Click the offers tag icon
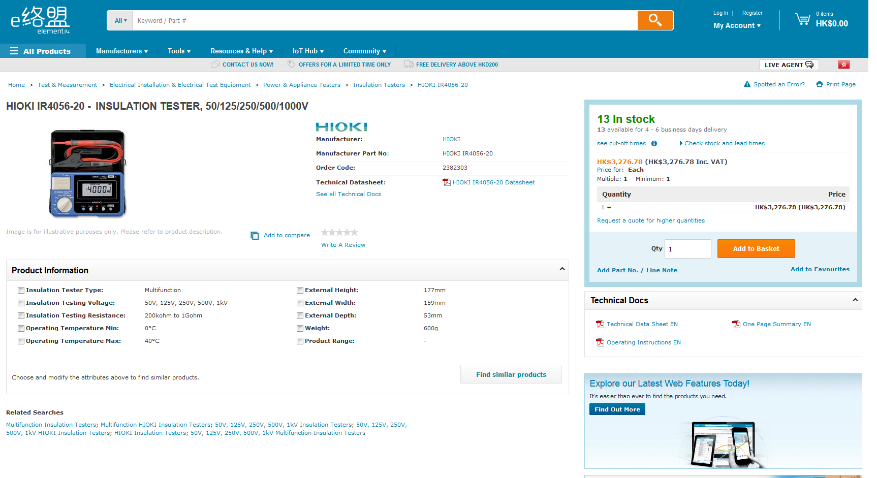The height and width of the screenshot is (478, 877). (x=291, y=65)
